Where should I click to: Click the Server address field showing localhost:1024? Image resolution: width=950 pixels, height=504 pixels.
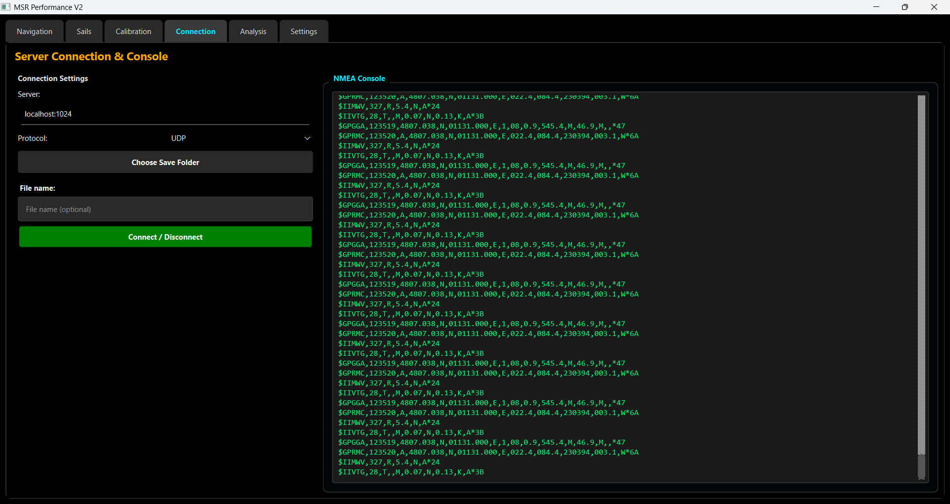coord(165,114)
